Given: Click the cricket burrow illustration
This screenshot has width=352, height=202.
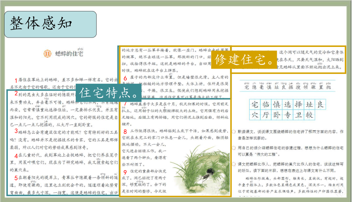Looking at the screenshot, I should coord(201,170).
